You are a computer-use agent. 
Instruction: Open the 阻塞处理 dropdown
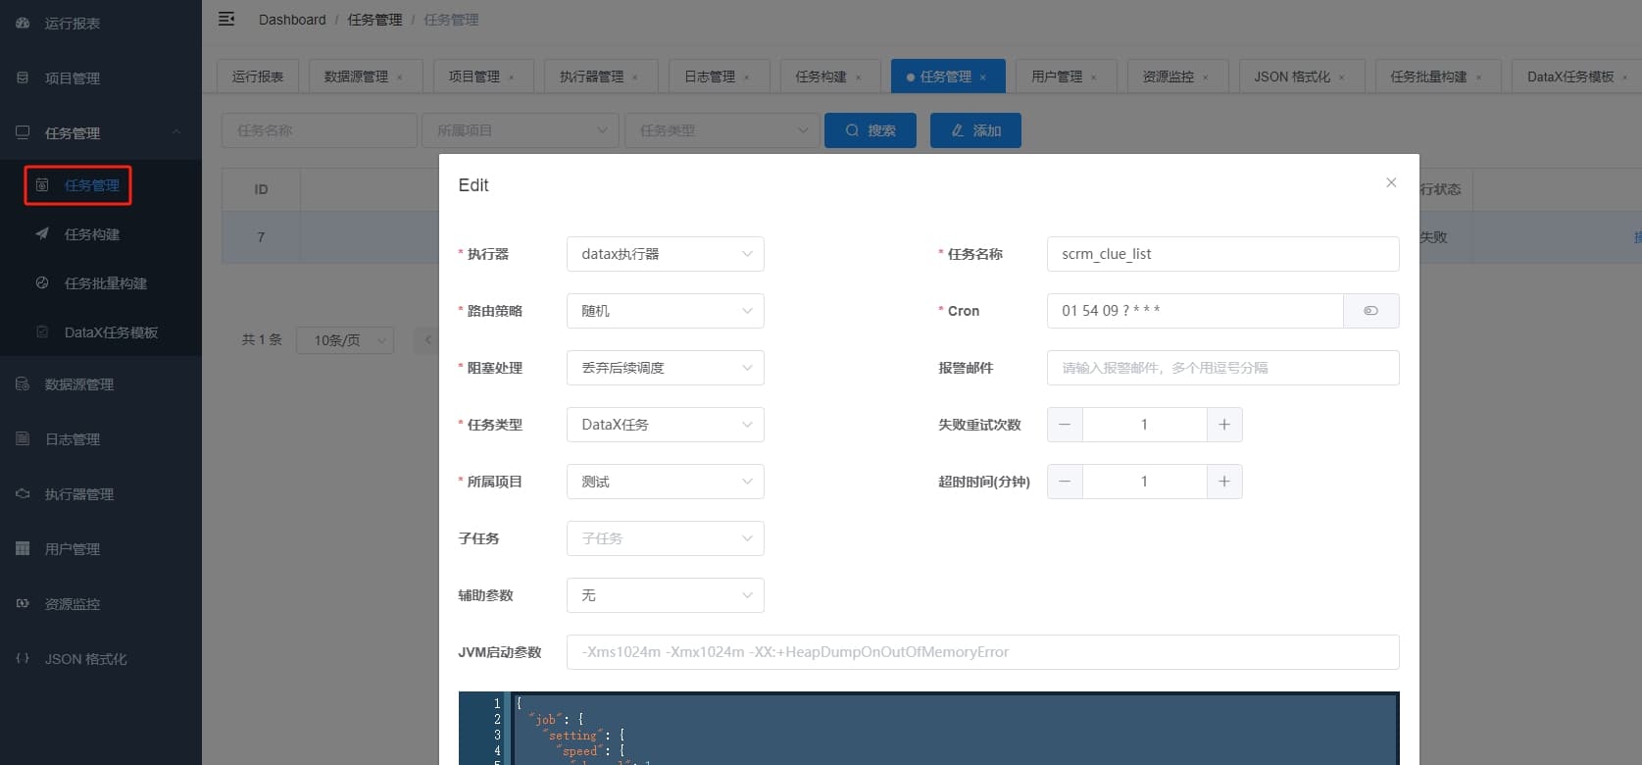[666, 368]
